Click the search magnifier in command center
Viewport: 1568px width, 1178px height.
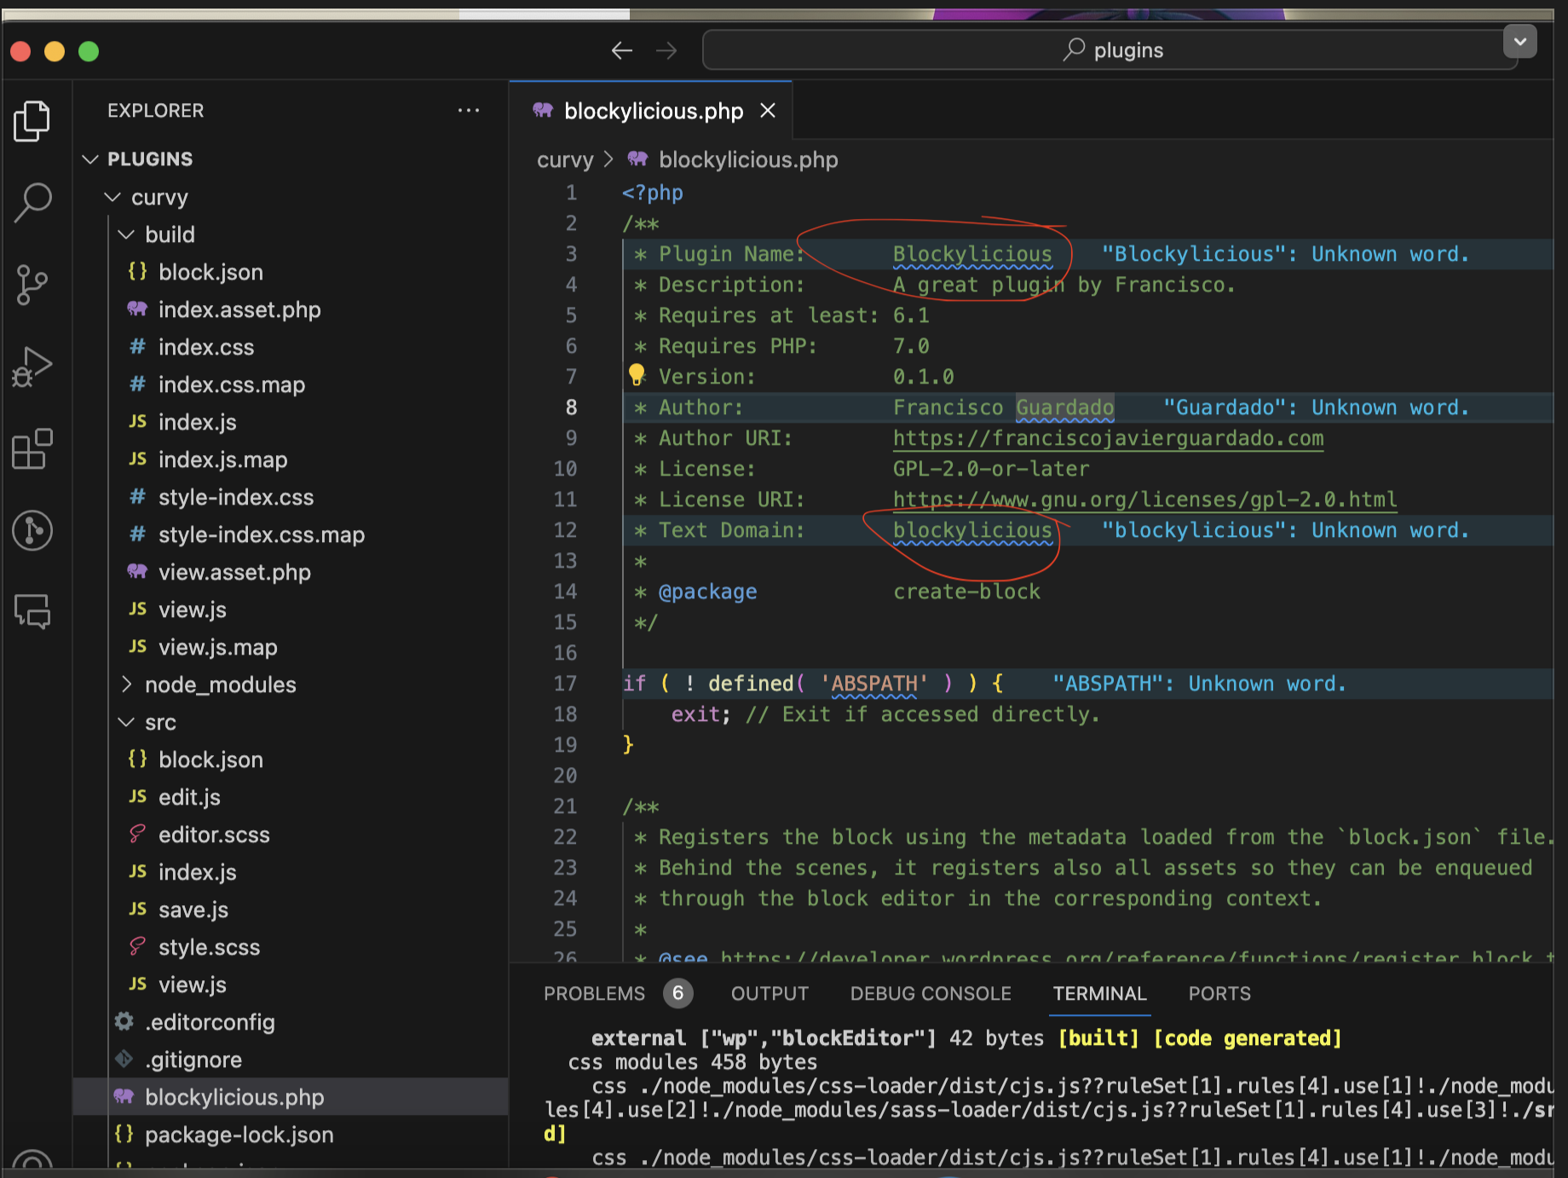coord(1074,49)
